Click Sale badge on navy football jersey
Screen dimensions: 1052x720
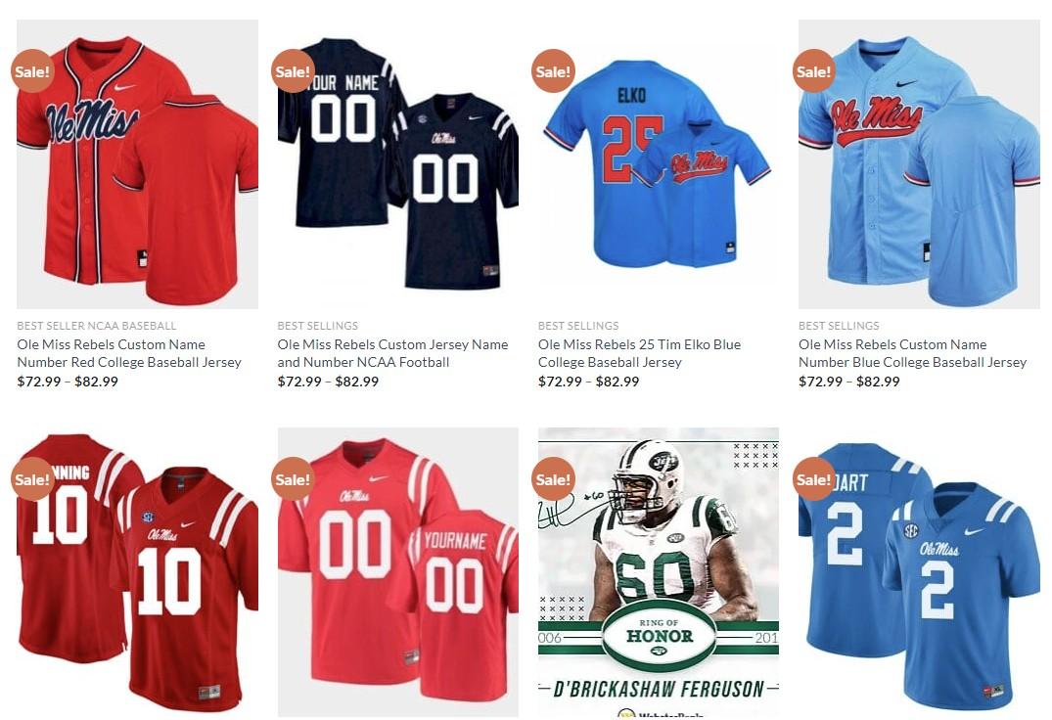(293, 71)
